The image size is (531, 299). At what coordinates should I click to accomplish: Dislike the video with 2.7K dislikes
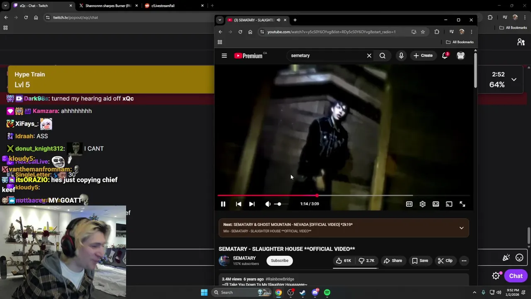coord(366,260)
